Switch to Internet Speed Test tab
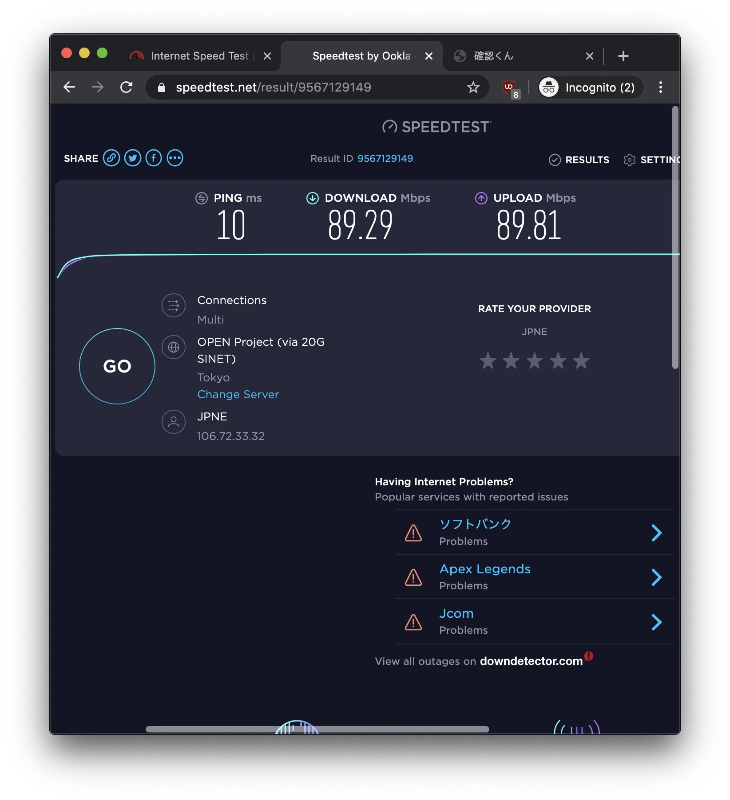The height and width of the screenshot is (800, 730). 199,56
